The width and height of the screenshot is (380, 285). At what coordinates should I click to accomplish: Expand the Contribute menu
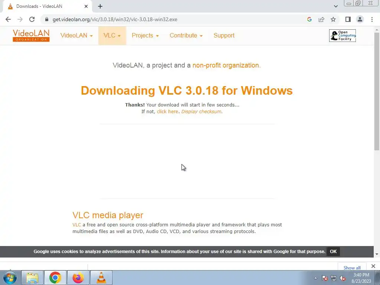coord(186,35)
